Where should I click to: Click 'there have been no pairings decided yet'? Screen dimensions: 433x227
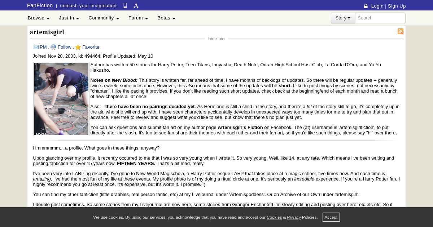coord(150,107)
